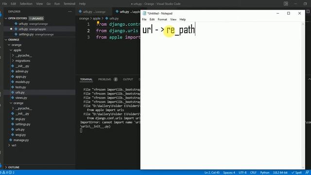Viewport: 311px width, 175px height.
Task: Collapse the outer orange folder
Action: (x=9, y=45)
